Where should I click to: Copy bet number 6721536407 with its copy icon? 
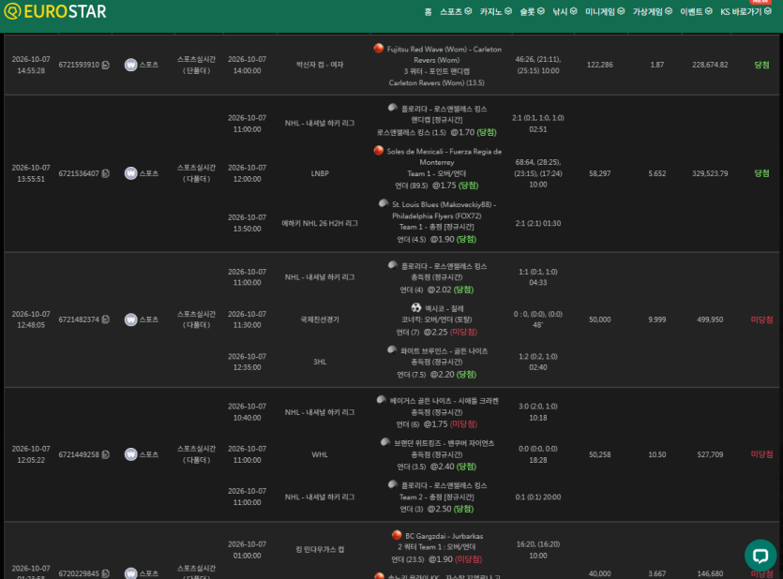105,173
